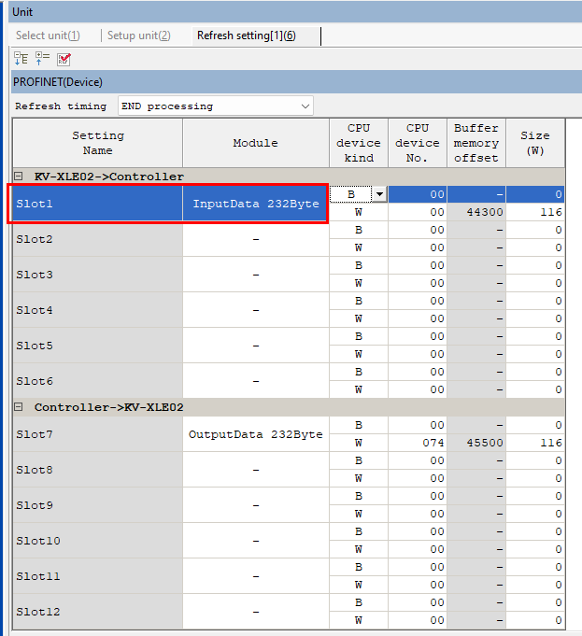The height and width of the screenshot is (636, 582).
Task: Open the Refresh timing combo box
Action: pos(216,106)
